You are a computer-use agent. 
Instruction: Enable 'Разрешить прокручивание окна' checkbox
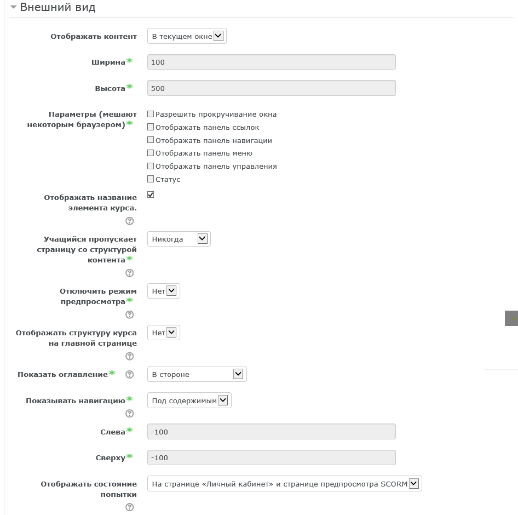click(151, 115)
